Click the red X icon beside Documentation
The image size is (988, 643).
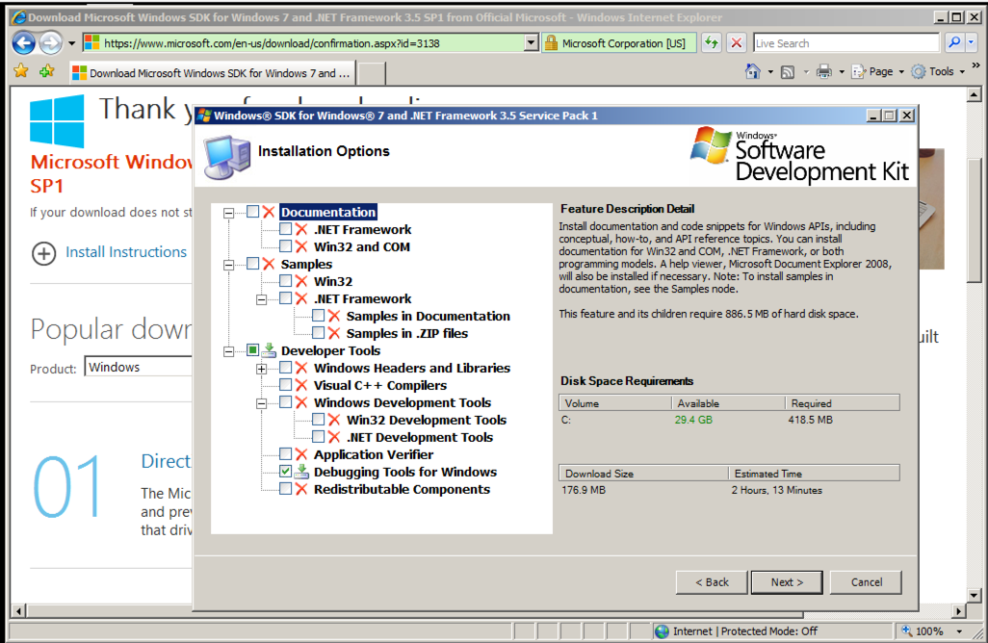tap(269, 212)
